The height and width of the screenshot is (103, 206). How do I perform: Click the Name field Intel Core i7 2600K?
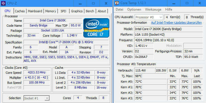[x=53, y=20]
